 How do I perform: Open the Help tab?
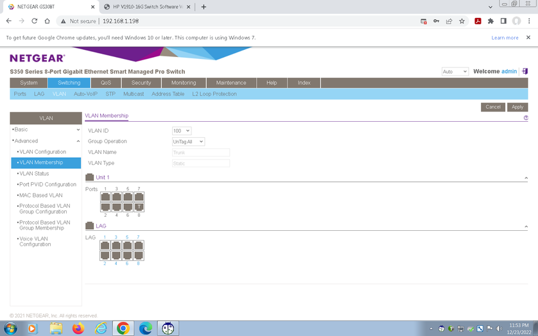click(272, 83)
